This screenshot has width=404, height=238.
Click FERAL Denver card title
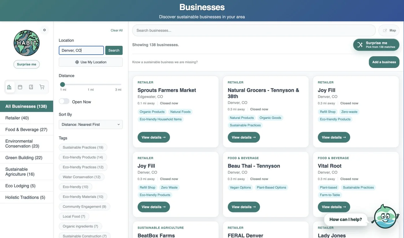[245, 235]
